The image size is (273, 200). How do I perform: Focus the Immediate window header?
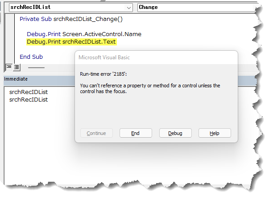[16, 79]
